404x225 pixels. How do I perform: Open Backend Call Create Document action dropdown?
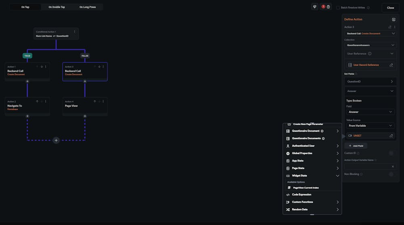[x=370, y=33]
